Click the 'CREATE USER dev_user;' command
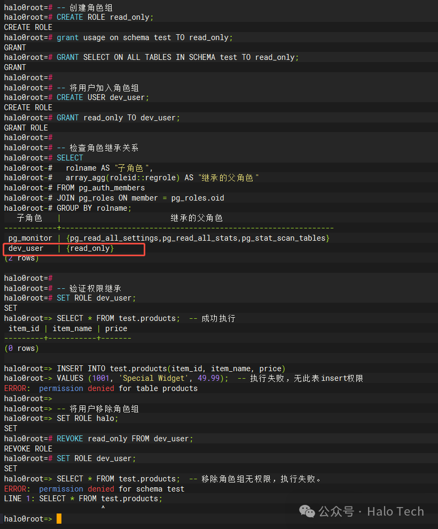The image size is (438, 529). (103, 97)
